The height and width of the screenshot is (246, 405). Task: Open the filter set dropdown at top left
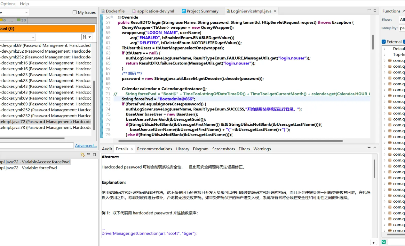[14, 12]
